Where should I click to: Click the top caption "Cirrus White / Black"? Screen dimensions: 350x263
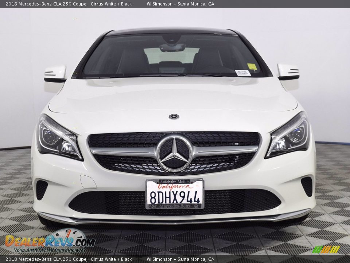click(x=111, y=4)
